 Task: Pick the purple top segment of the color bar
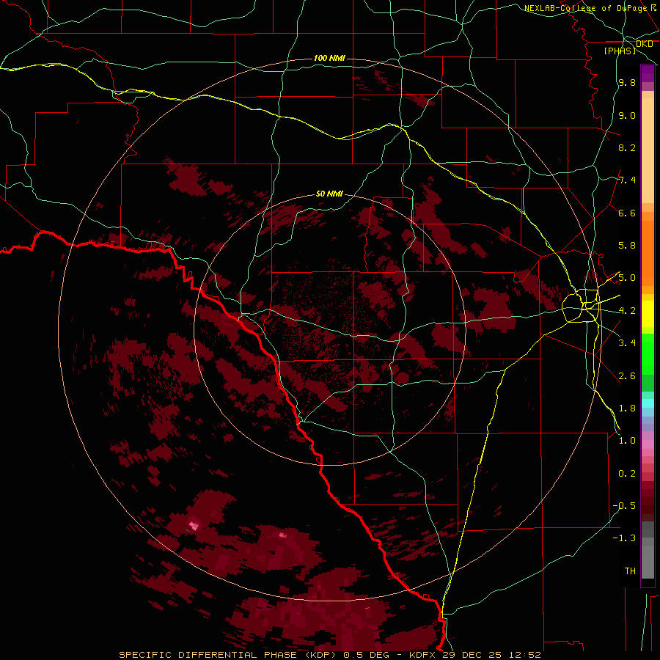tap(648, 73)
